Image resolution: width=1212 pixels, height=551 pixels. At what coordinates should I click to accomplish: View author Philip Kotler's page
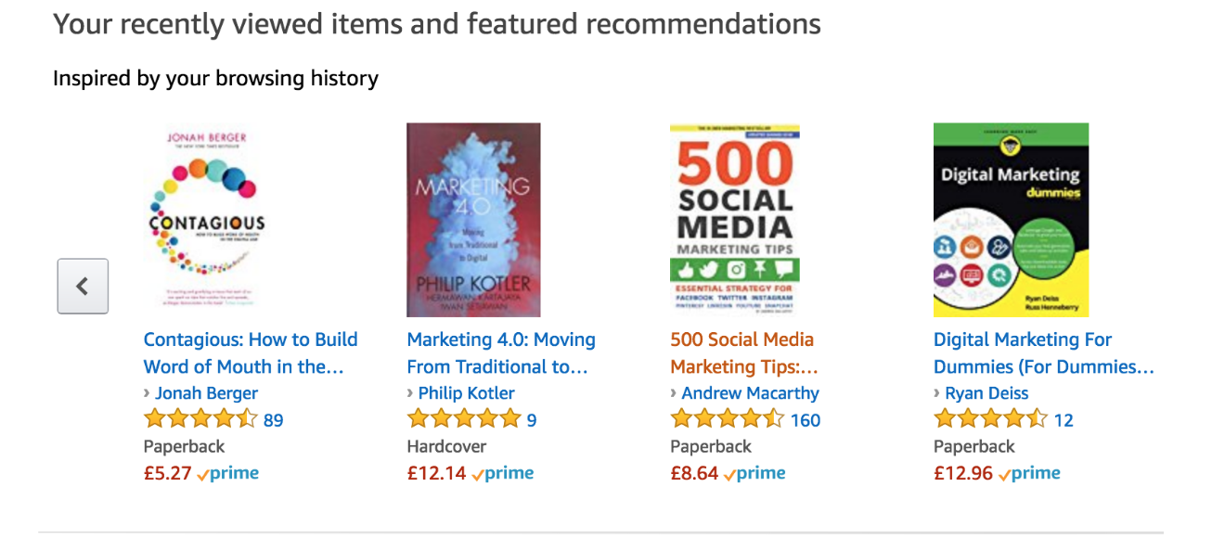tap(466, 393)
